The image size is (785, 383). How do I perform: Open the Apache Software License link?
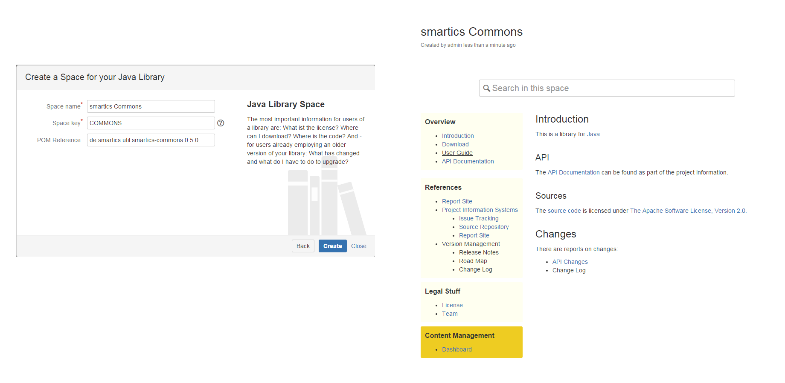(x=687, y=211)
